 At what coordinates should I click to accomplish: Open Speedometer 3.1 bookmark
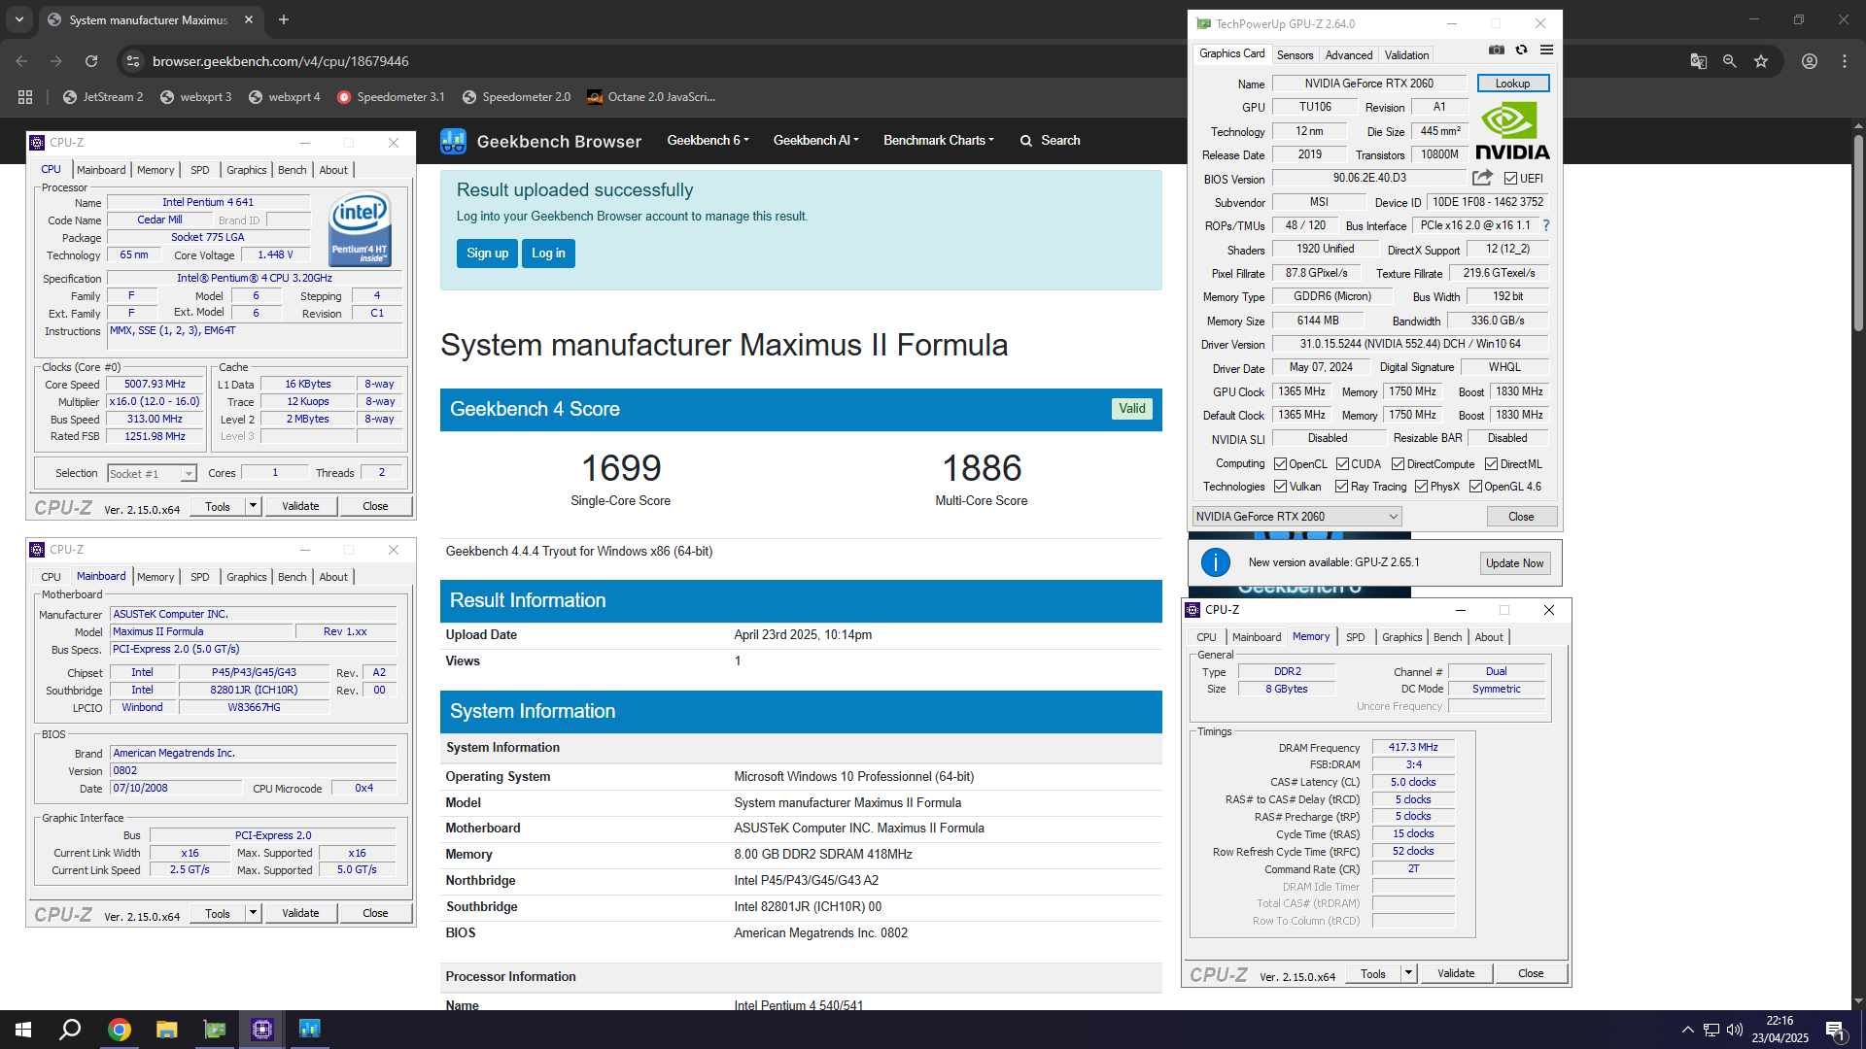tap(391, 97)
